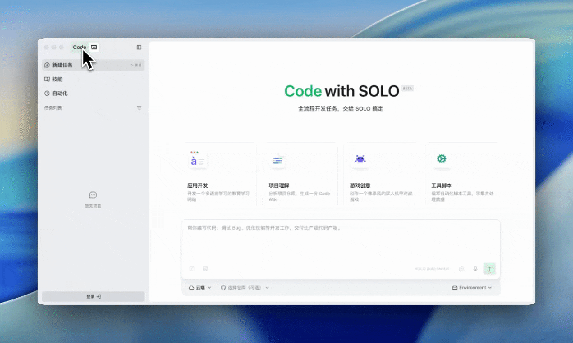Click the 游戏创意 pixel invader icon
The width and height of the screenshot is (573, 343).
[x=360, y=159]
